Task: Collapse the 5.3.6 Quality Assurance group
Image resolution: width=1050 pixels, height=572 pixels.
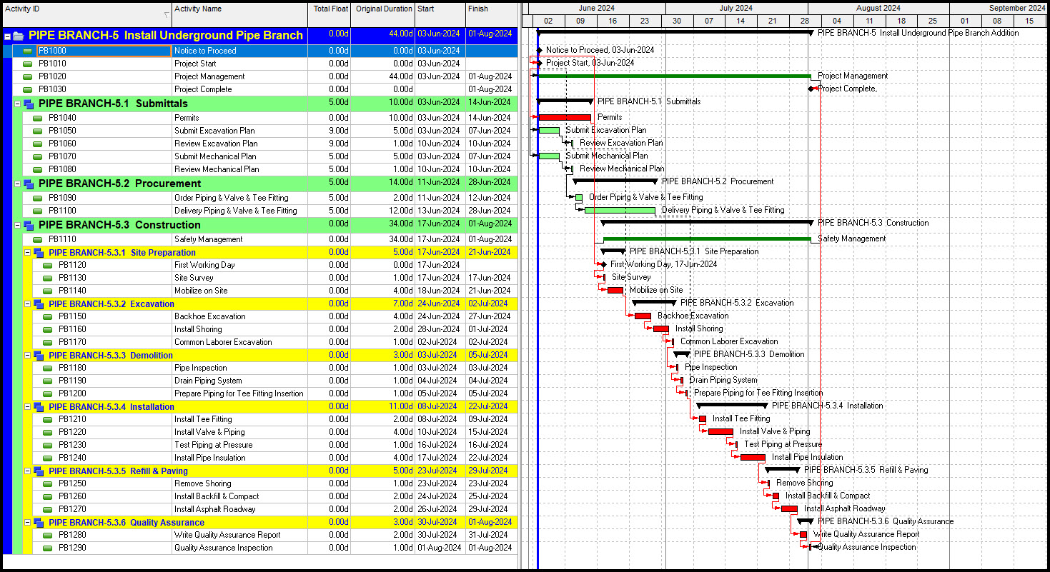Action: pyautogui.click(x=27, y=523)
